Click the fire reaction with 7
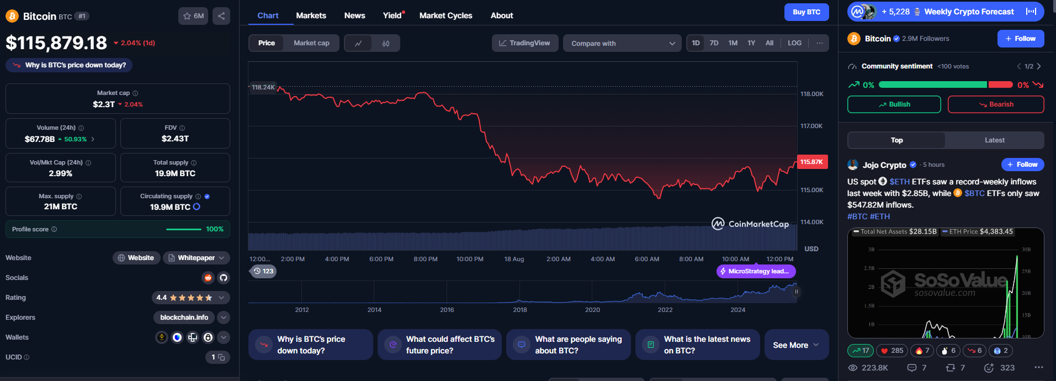Screen dimensions: 1056x381 point(923,351)
